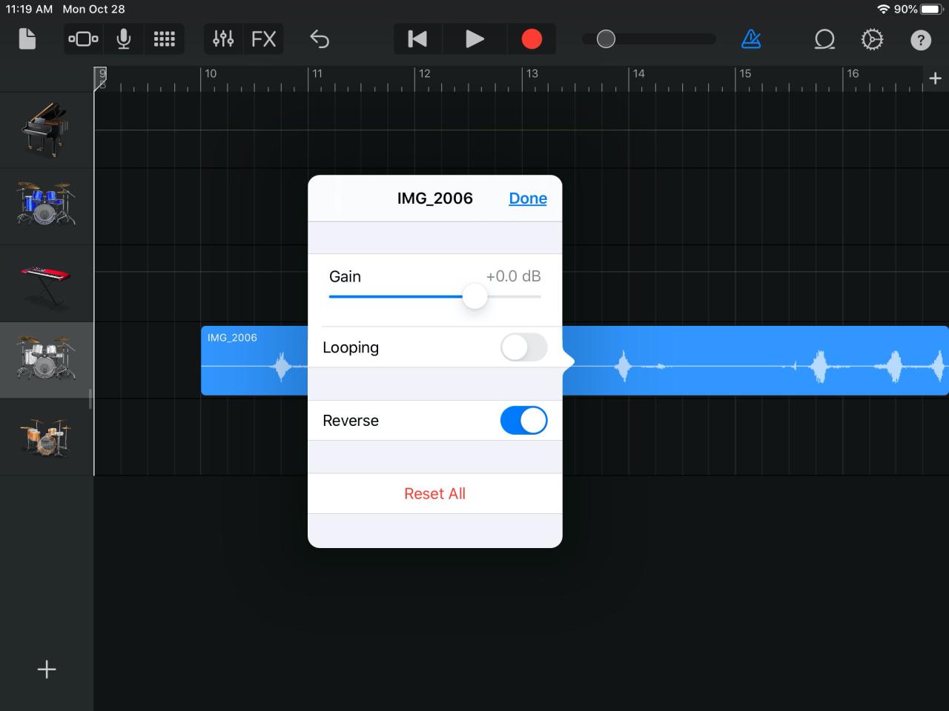949x711 pixels.
Task: Open track controls mixer icon
Action: click(223, 39)
